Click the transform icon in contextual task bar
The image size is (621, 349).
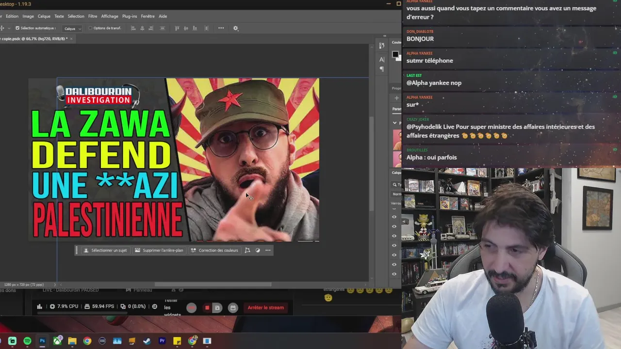(x=247, y=251)
